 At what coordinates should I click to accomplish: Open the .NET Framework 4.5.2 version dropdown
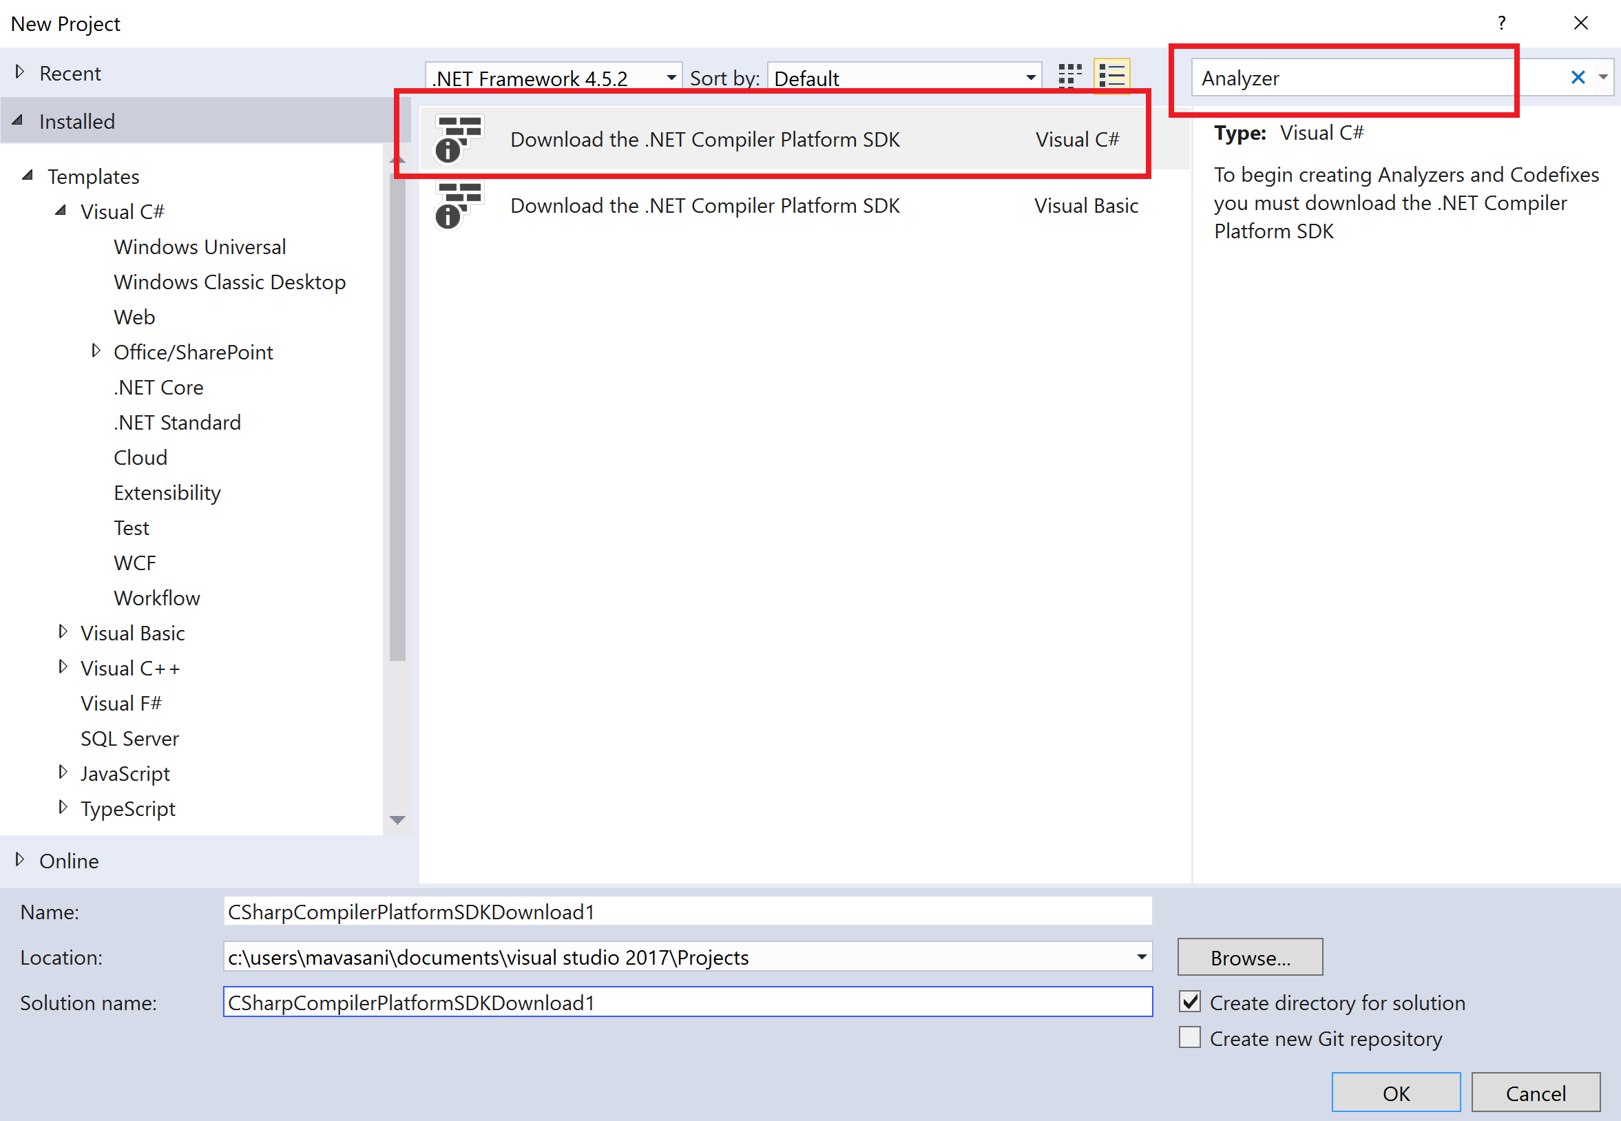click(x=554, y=78)
